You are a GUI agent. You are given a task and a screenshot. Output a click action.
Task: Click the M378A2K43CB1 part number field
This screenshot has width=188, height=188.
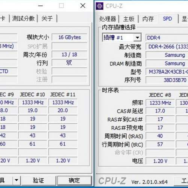[x=167, y=72]
